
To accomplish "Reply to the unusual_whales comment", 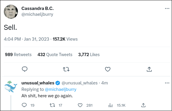I will click(24, 105).
